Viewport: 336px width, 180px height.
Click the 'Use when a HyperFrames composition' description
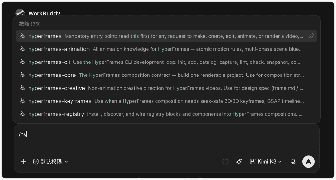[199, 101]
